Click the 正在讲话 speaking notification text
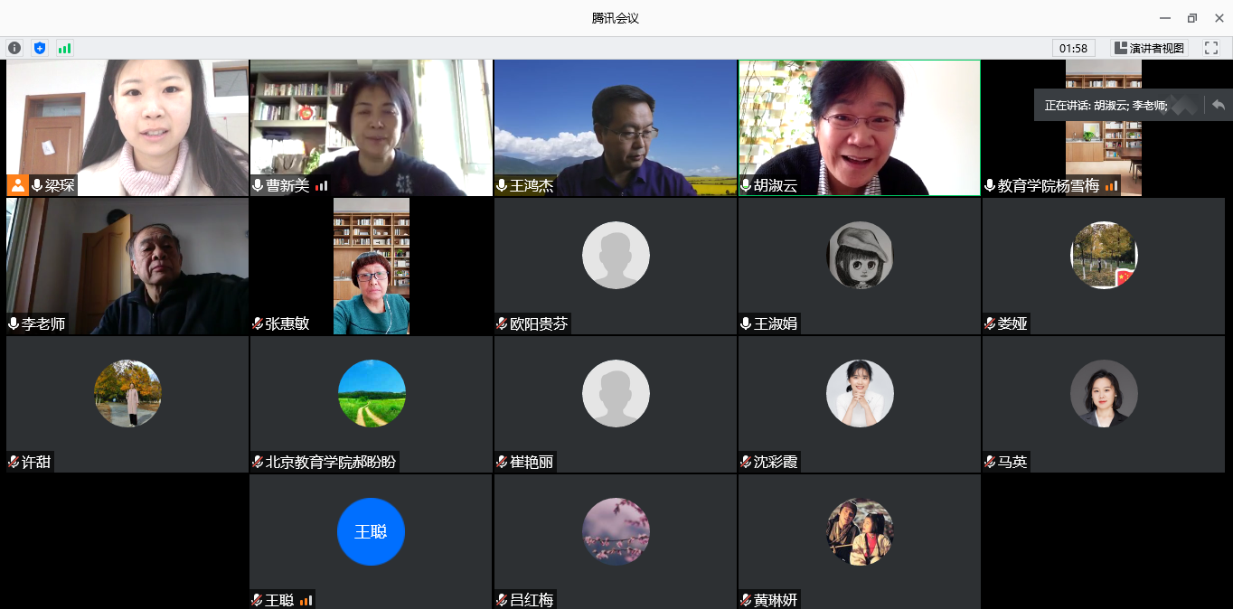This screenshot has height=609, width=1233. point(1106,105)
